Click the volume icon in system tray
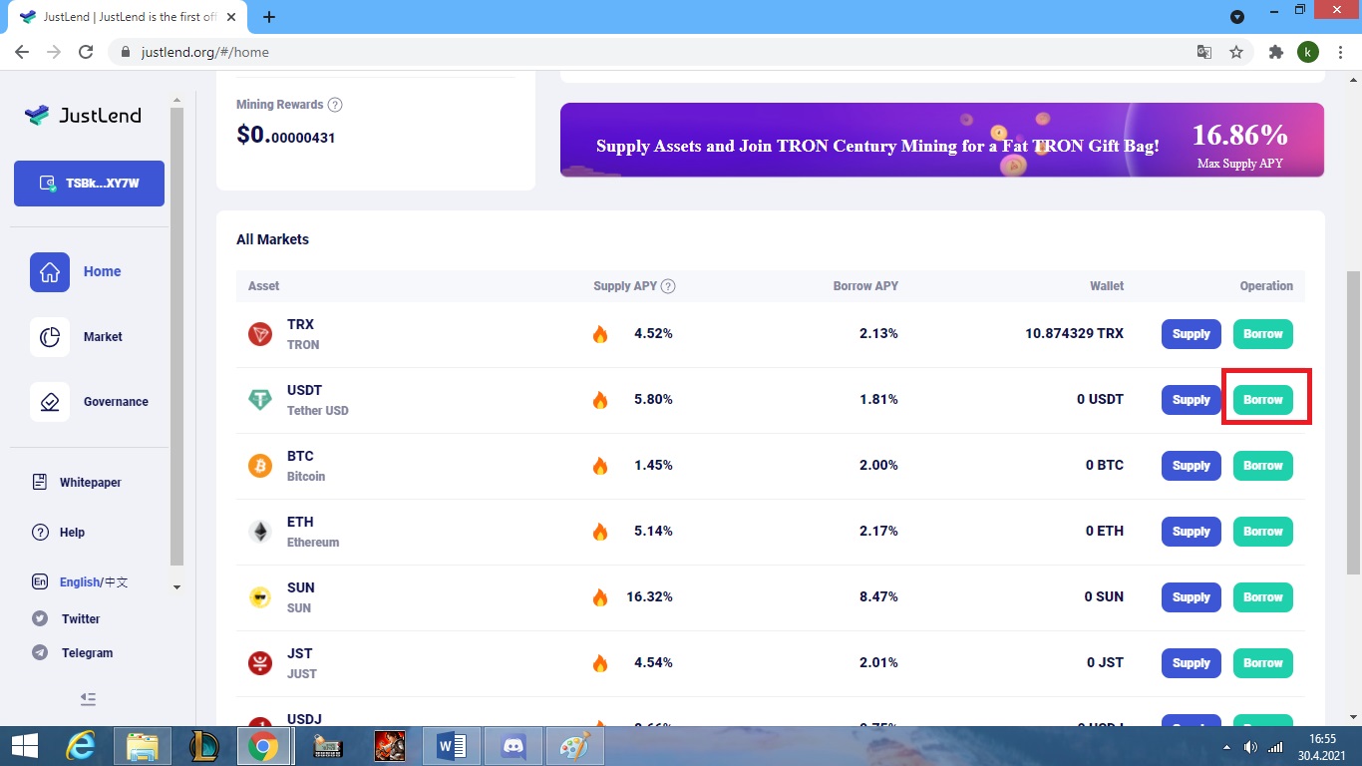 pyautogui.click(x=1251, y=747)
